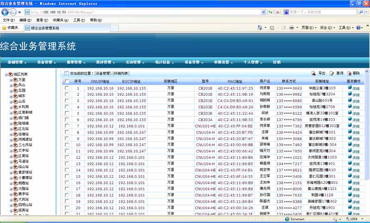This screenshot has height=223, width=370.
Task: Open the 设备管理 dropdown menu
Action: coord(47,62)
